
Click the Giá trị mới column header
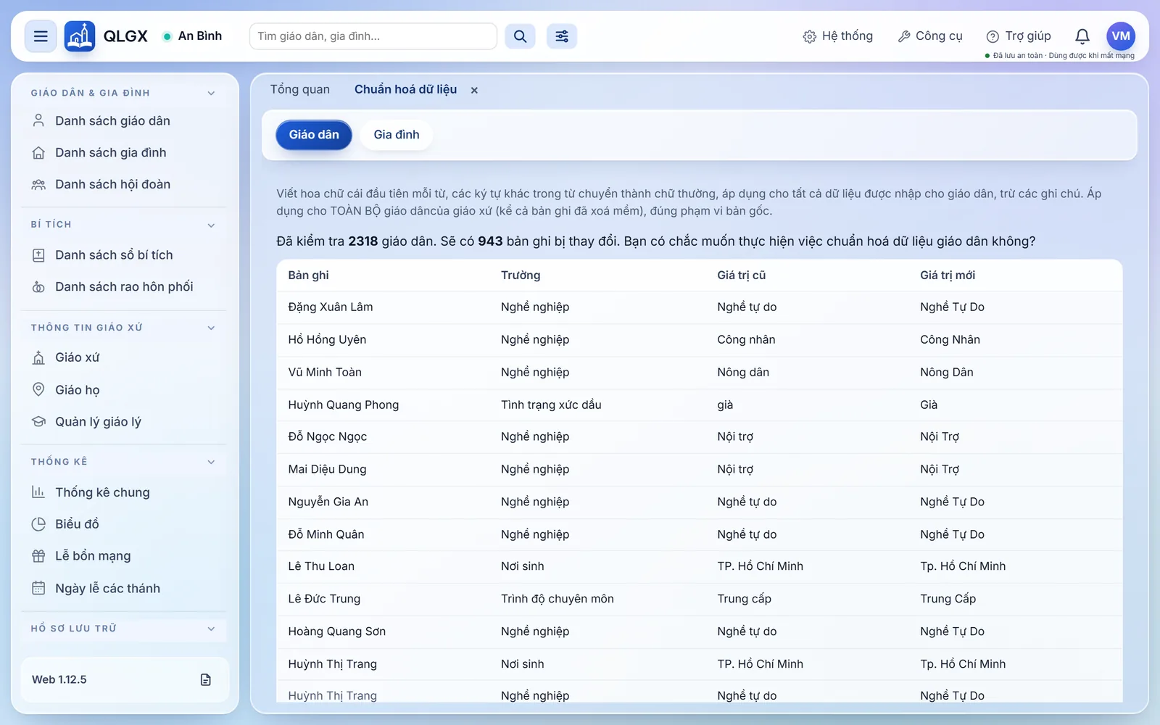(x=948, y=275)
